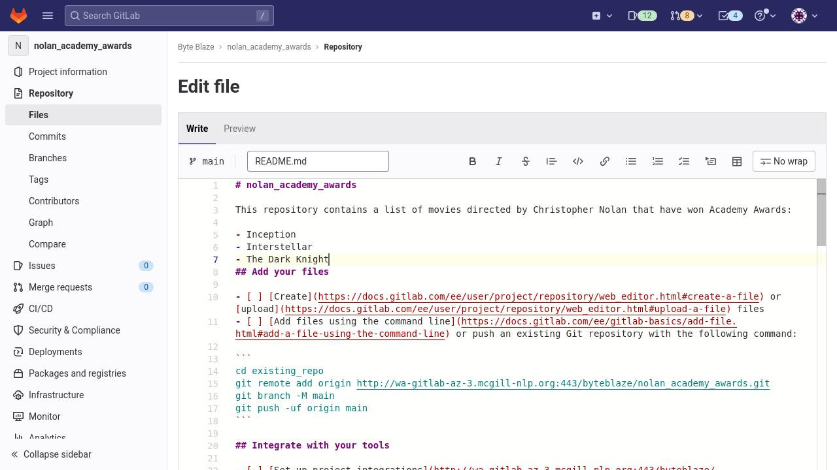Apply italic formatting in editor toolbar
837x470 pixels.
(x=499, y=161)
